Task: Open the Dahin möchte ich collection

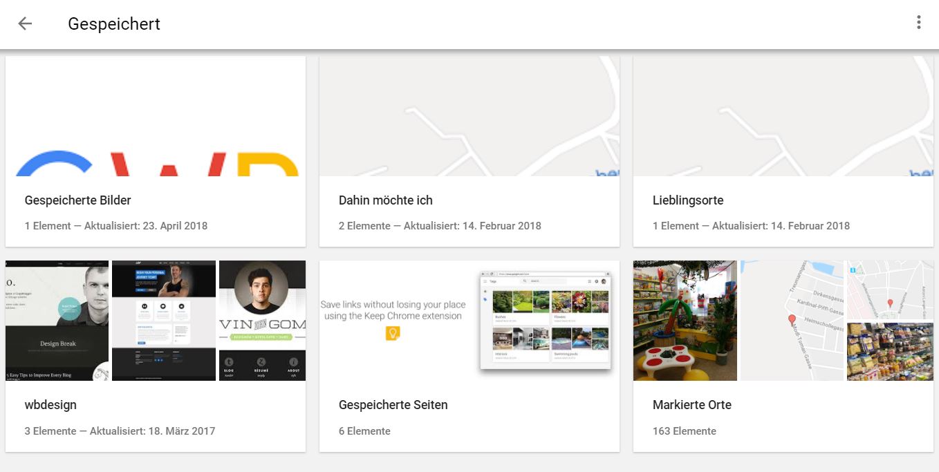Action: coord(385,200)
